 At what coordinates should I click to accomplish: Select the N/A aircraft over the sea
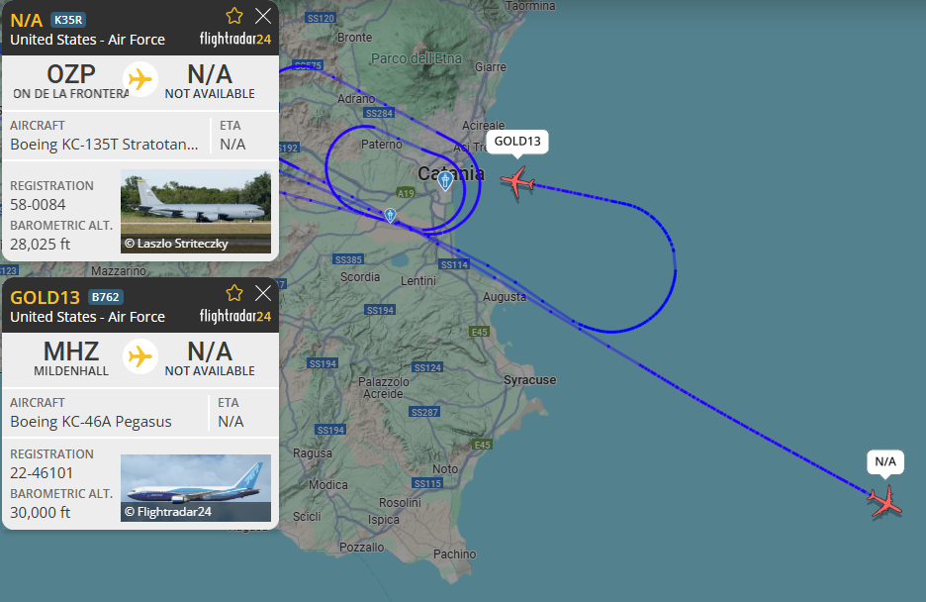(884, 501)
